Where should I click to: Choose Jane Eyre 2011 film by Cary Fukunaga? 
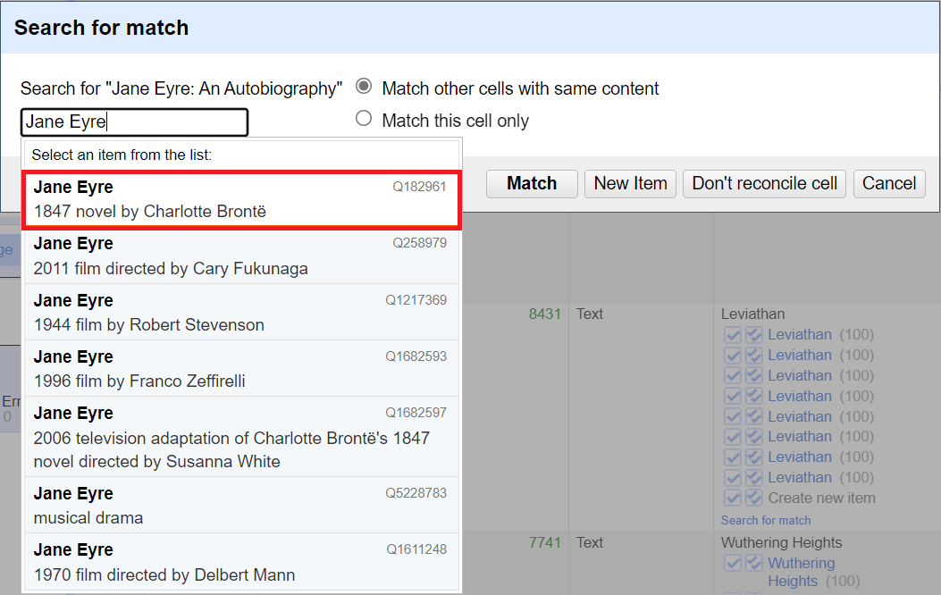click(240, 256)
